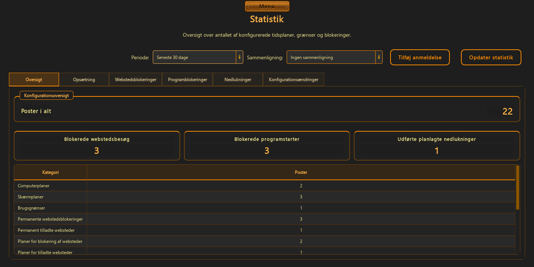Click the Poster i alt value 22
534x267 pixels.
[x=507, y=111]
